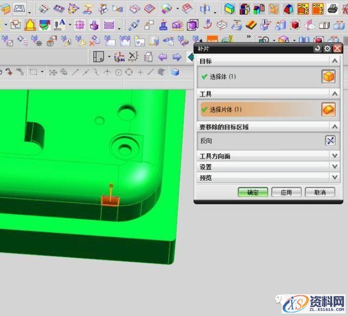348x316 pixels.
Task: Choose the text stamp tool with letter A
Action: click(59, 25)
